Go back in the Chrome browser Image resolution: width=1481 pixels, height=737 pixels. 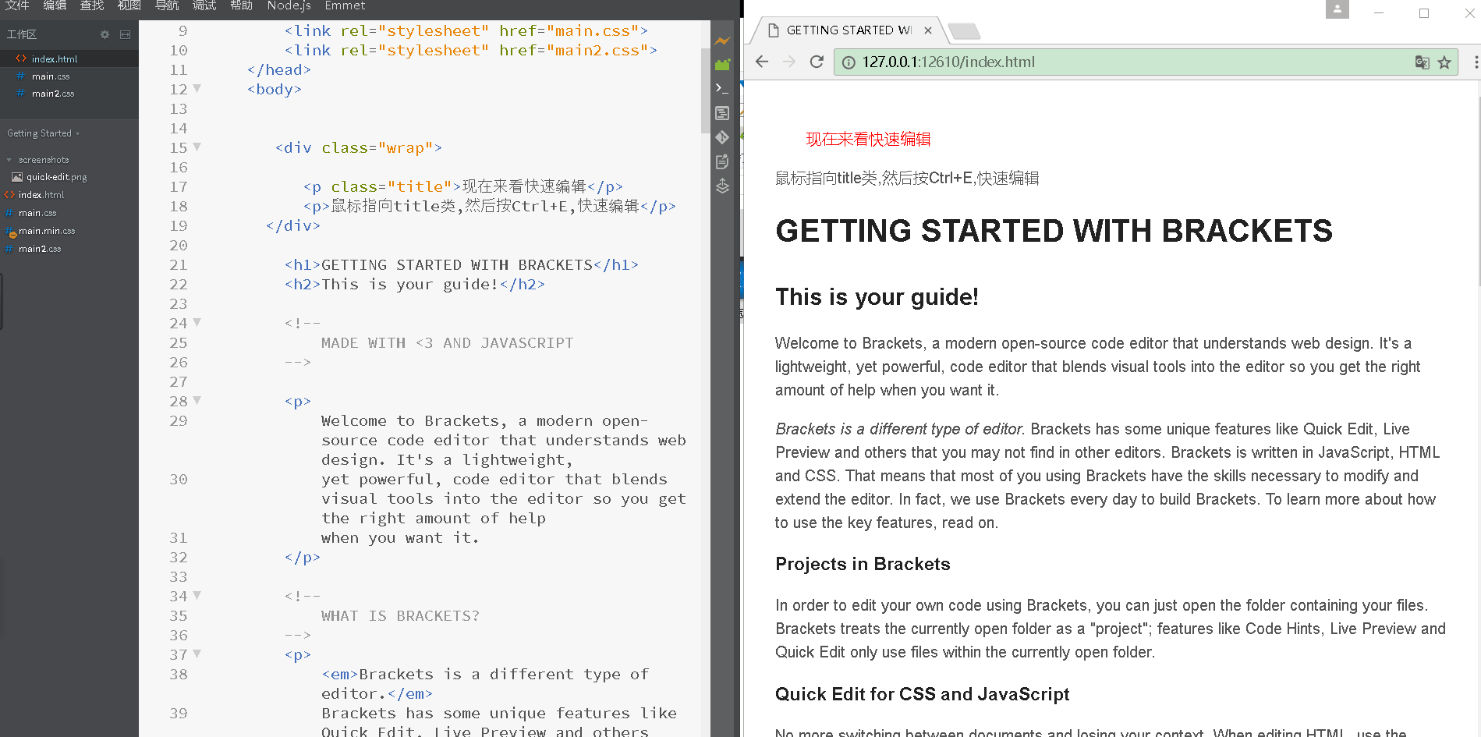[763, 62]
